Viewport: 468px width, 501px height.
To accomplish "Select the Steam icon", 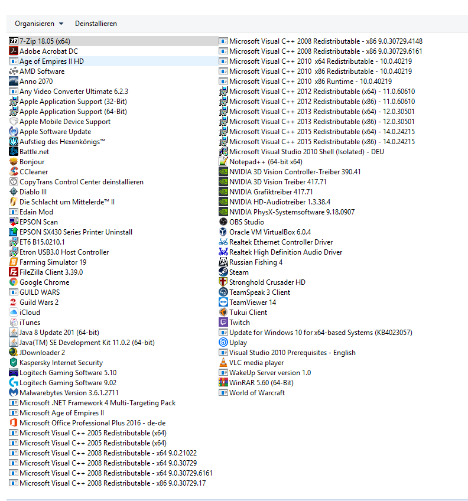I will coord(223,272).
